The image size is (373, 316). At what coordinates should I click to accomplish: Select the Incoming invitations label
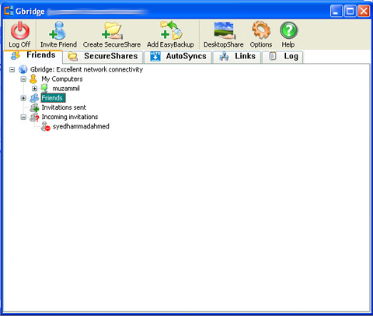(x=70, y=117)
